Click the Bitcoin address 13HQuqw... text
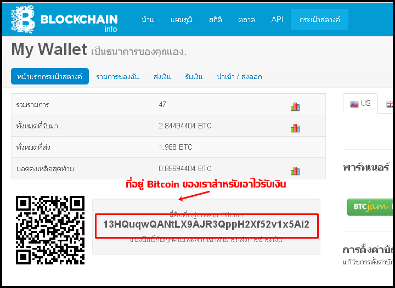 [x=206, y=224]
